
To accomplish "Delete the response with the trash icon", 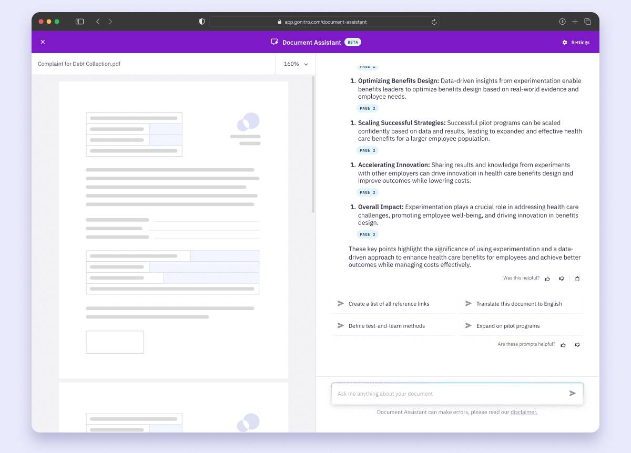I will (x=577, y=279).
